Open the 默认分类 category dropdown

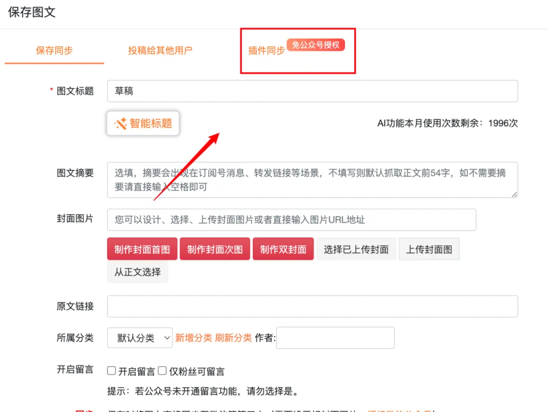click(x=140, y=338)
